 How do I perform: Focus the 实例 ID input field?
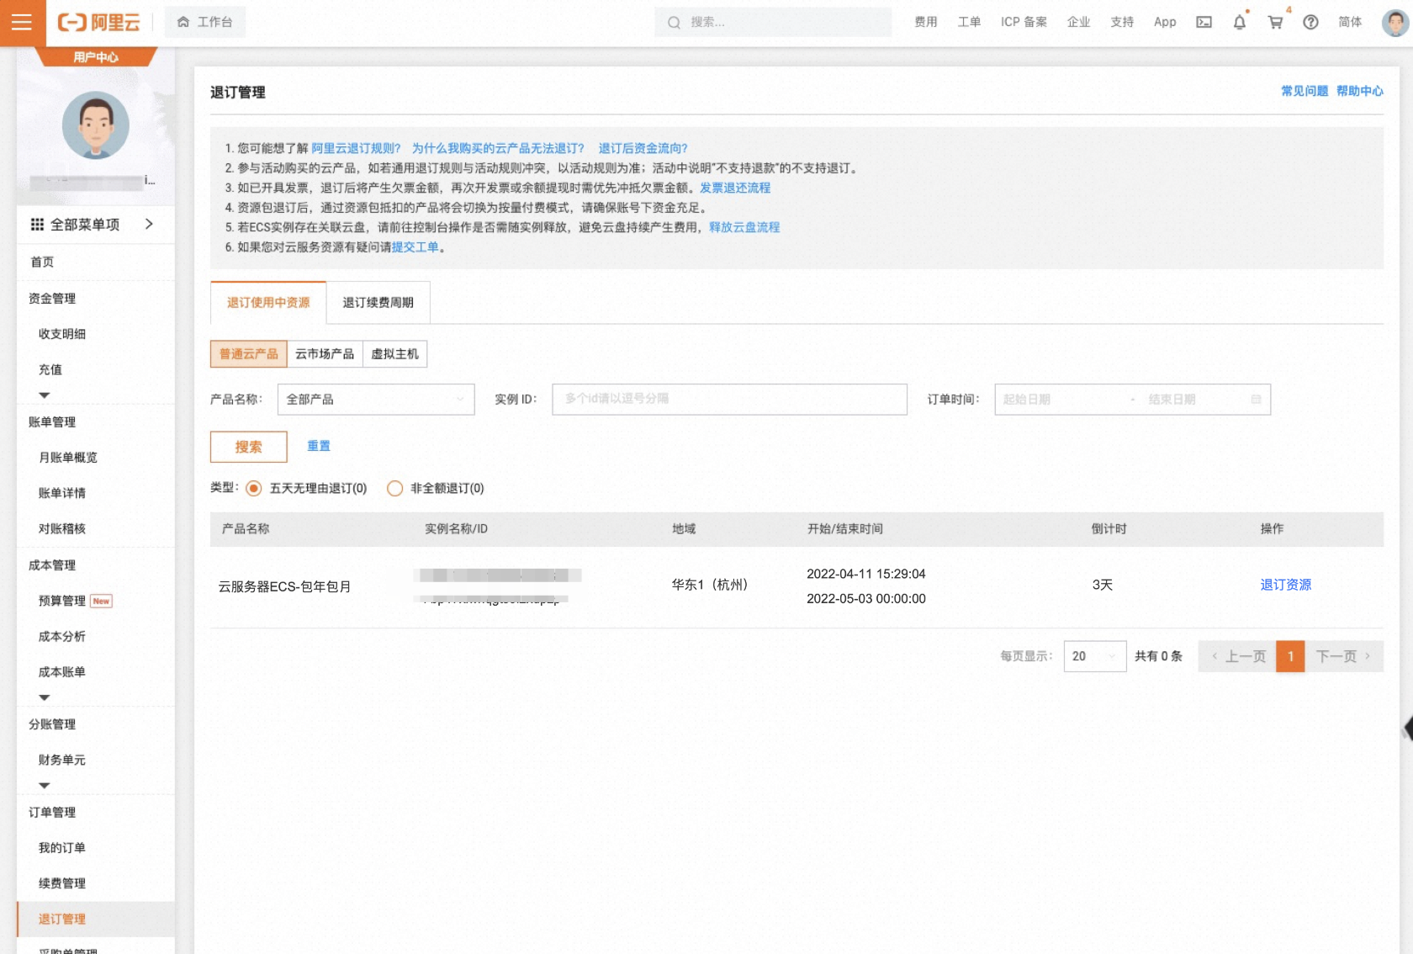[x=730, y=400]
